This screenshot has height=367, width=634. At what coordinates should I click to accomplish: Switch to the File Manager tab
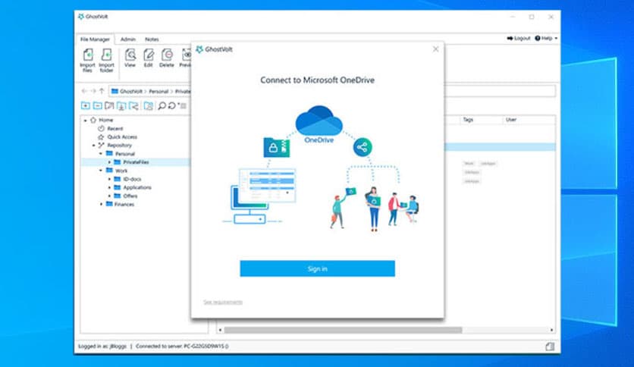tap(95, 39)
